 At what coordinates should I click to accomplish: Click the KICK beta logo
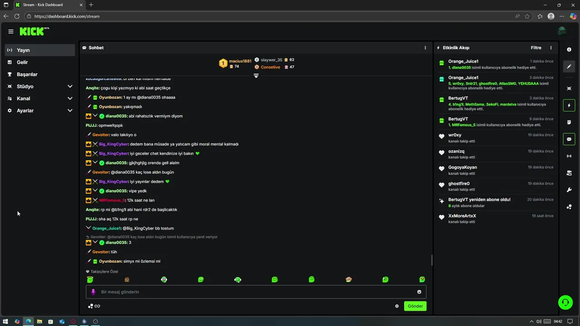[34, 31]
